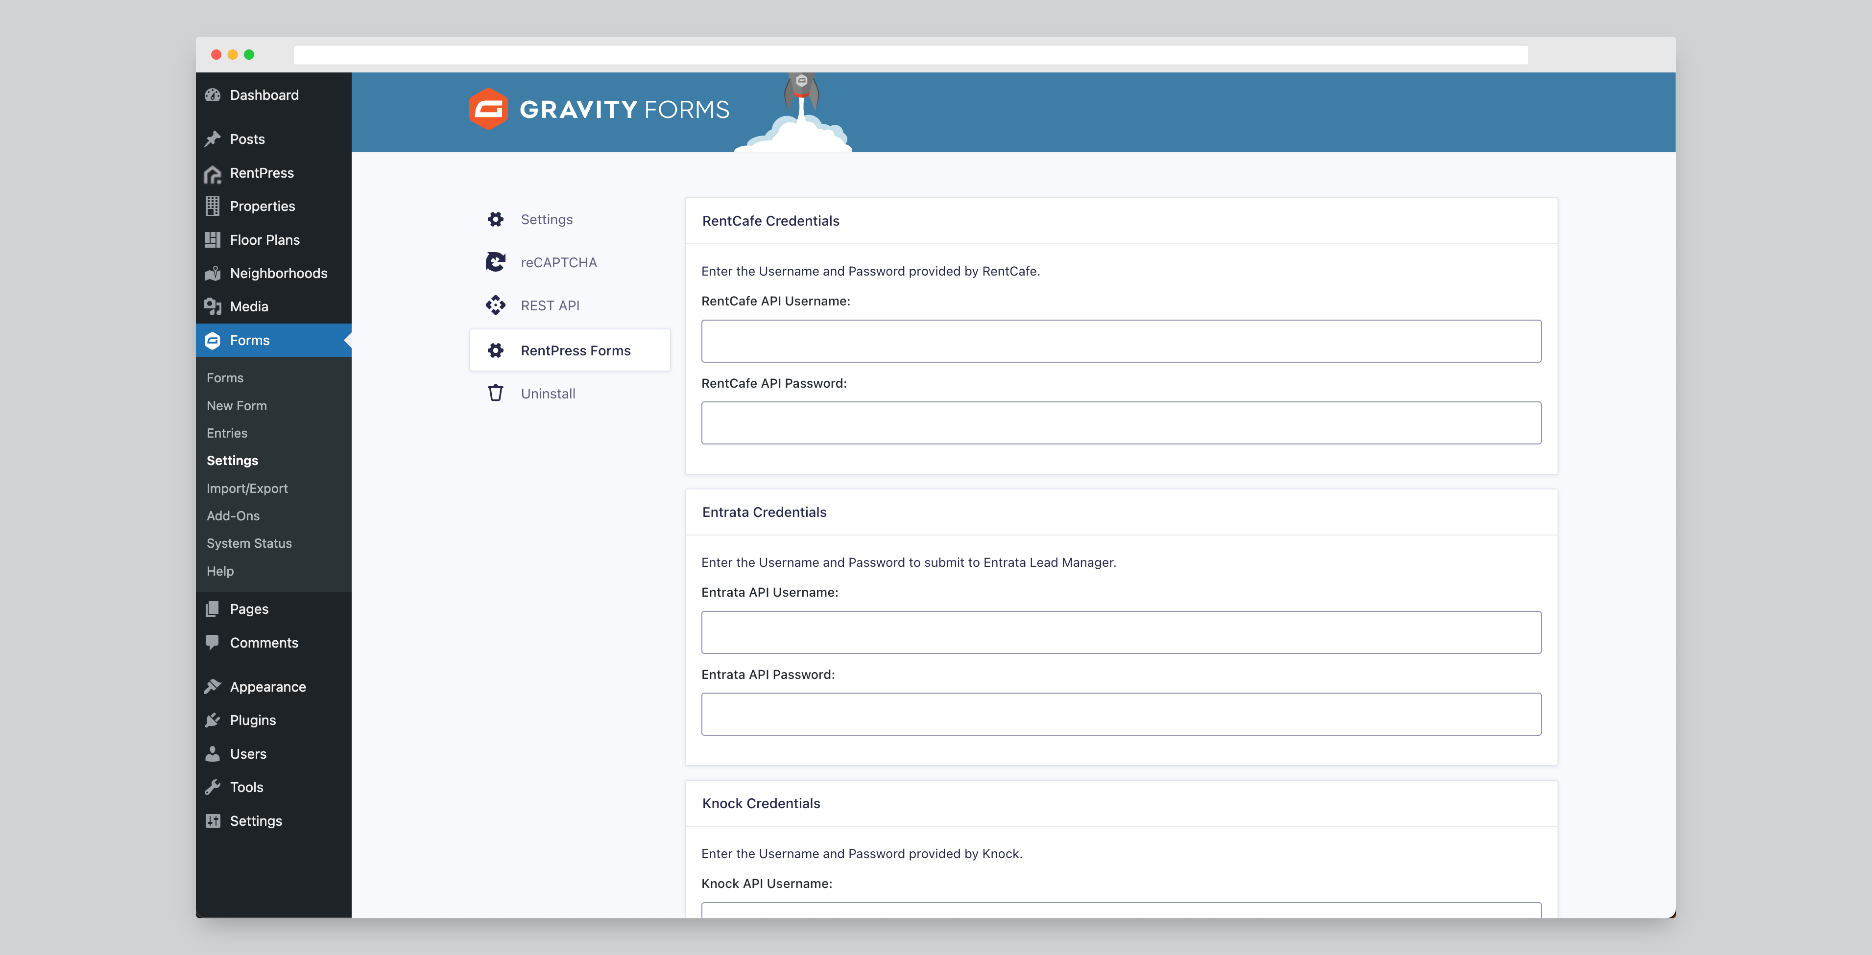Viewport: 1872px width, 955px height.
Task: Click the Settings gear icon in Gravity Forms
Action: coord(496,219)
